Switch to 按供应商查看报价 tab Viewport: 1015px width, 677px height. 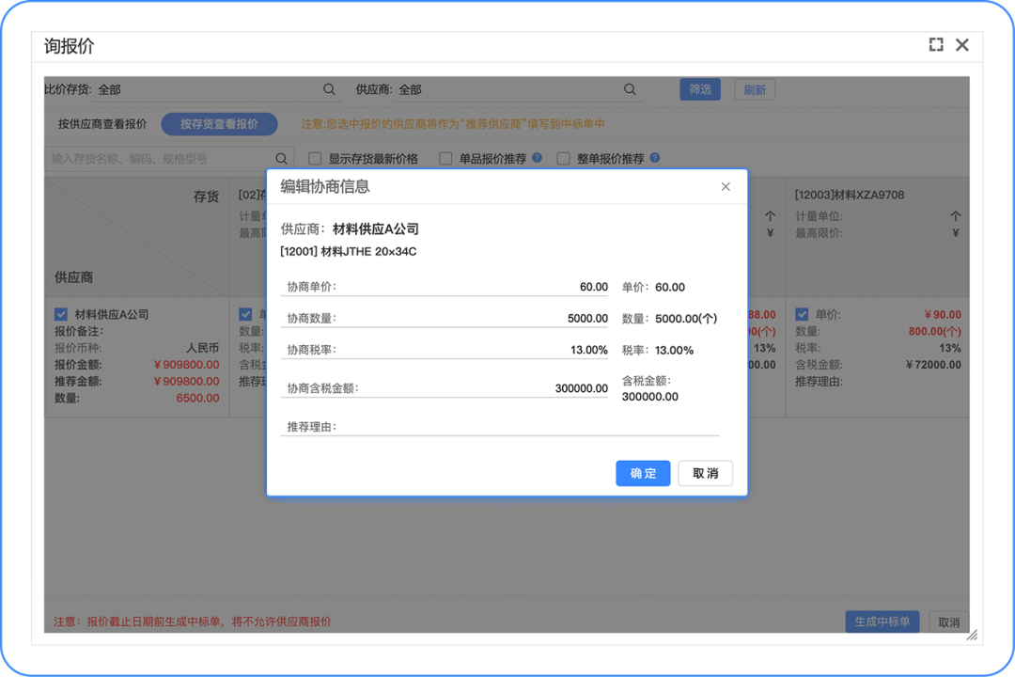tap(102, 124)
